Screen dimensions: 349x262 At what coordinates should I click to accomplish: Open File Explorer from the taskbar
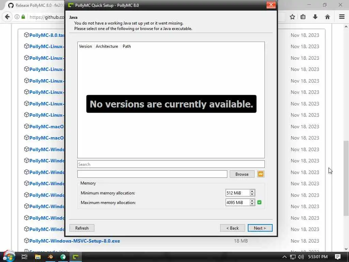pyautogui.click(x=37, y=257)
